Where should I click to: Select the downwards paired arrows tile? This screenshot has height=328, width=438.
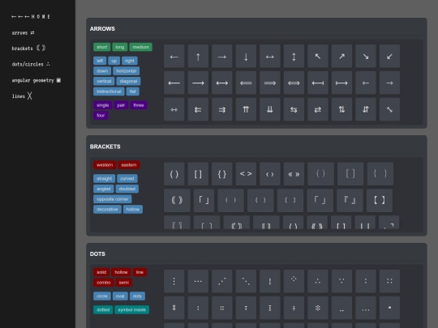[270, 109]
